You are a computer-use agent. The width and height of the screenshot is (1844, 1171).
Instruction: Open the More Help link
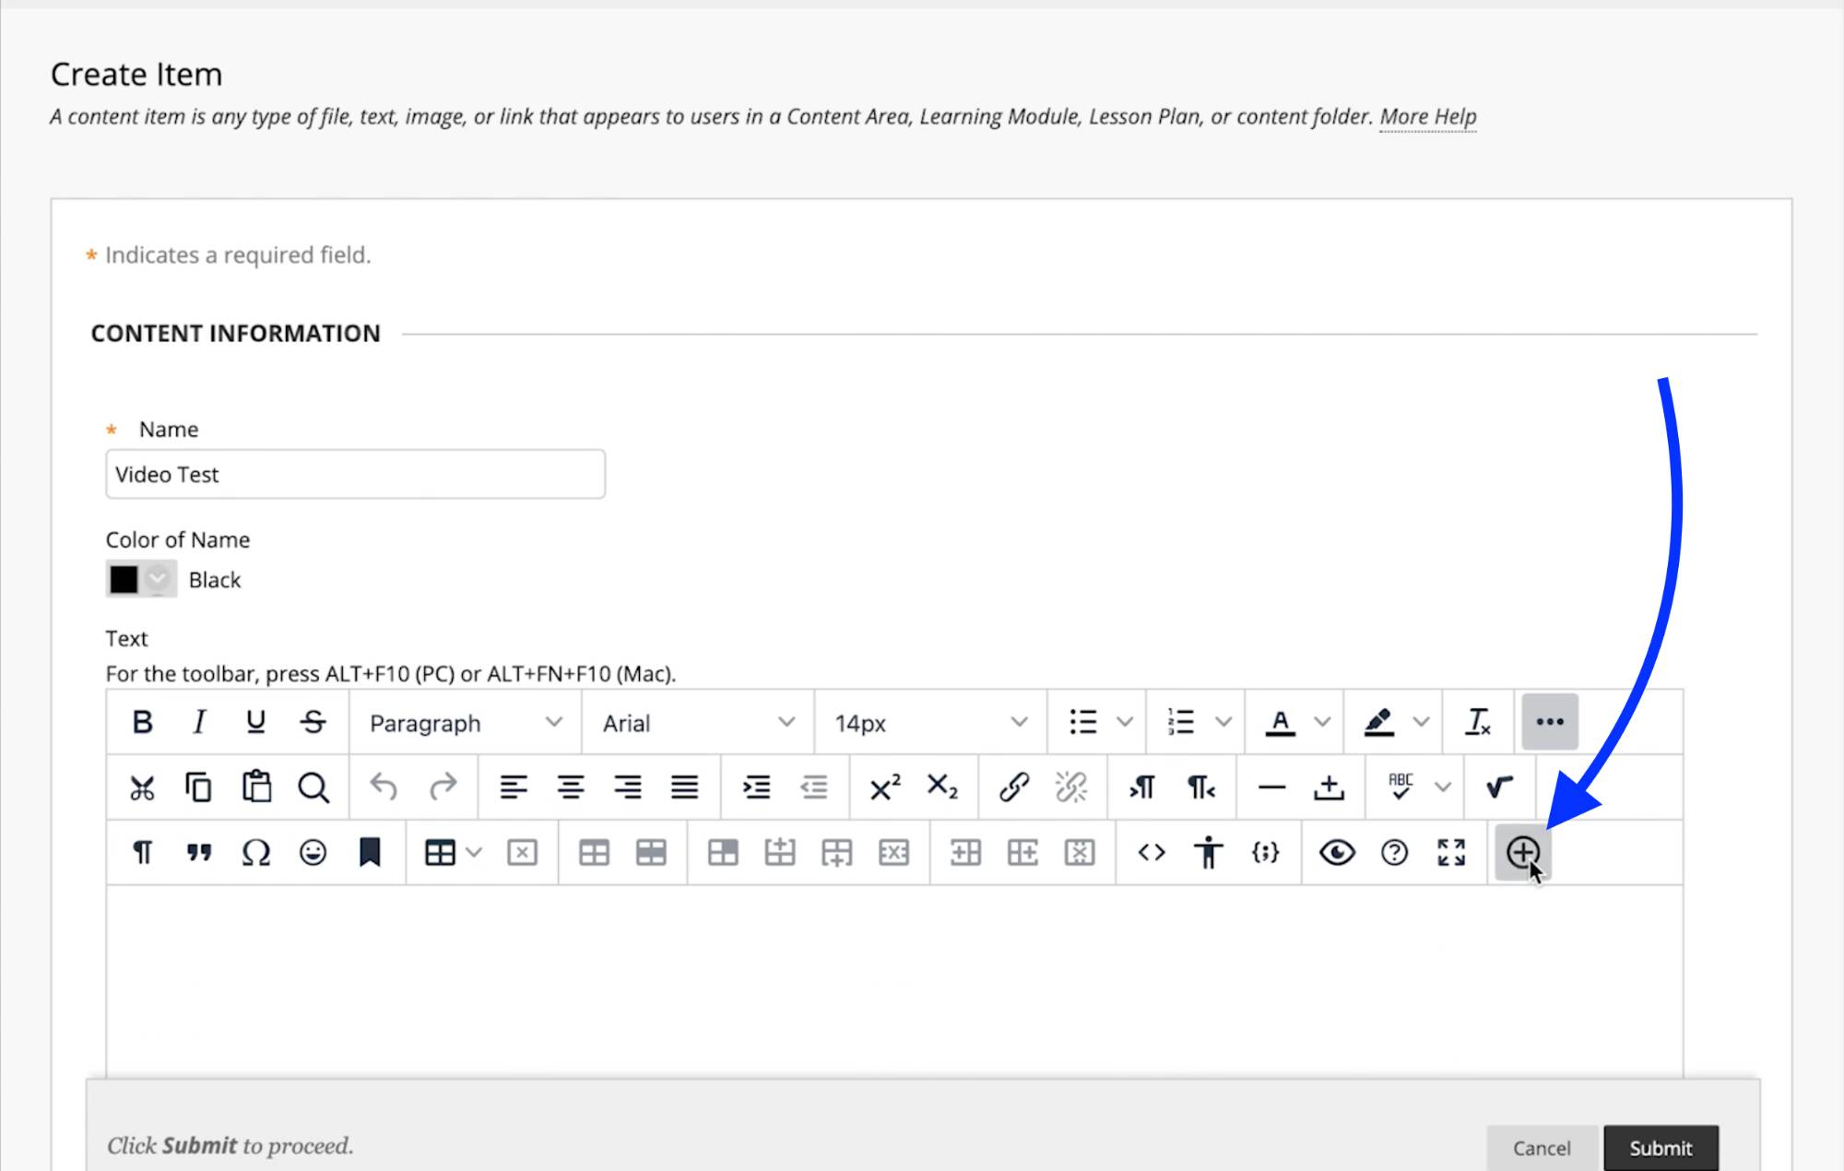pos(1427,117)
